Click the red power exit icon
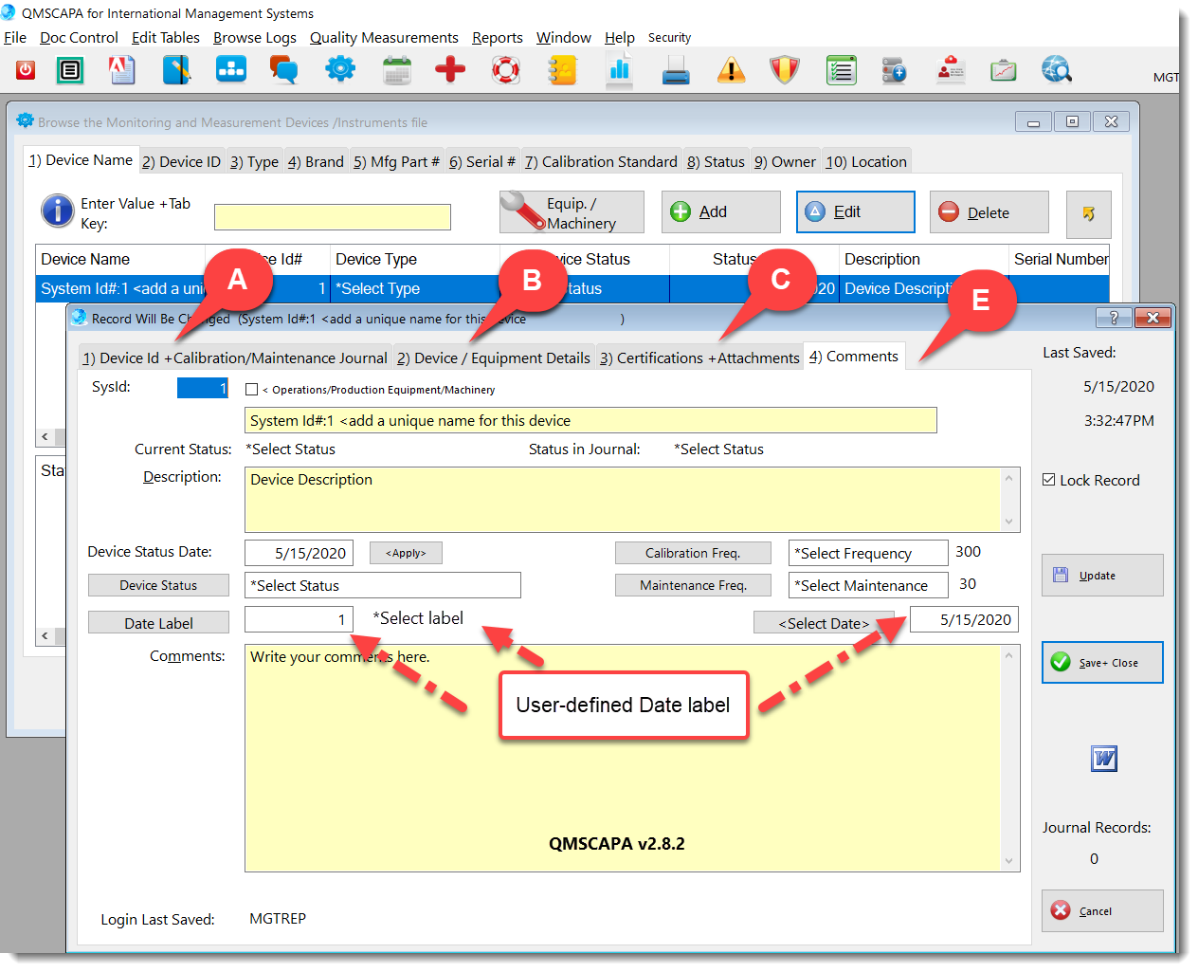The height and width of the screenshot is (972, 1198). (26, 70)
